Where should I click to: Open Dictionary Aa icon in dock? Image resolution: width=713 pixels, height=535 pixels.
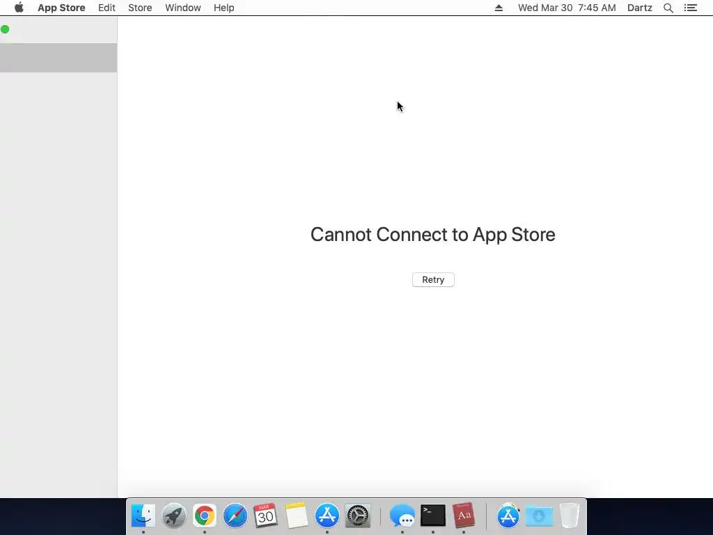(464, 515)
